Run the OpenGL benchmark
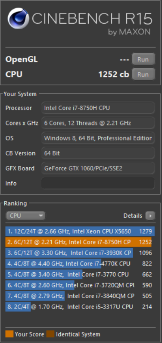The width and height of the screenshot is (162, 343). pos(143,59)
